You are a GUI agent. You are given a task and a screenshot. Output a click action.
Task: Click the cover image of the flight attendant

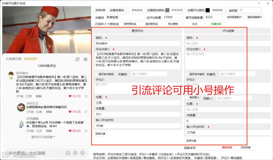47,30
